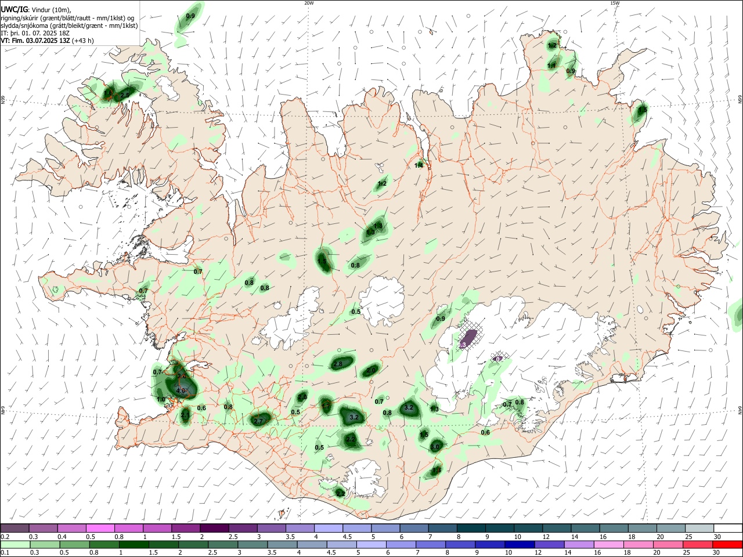The image size is (743, 557).
Task: Click the 2.8 precipitation label on the map
Action: [338, 364]
